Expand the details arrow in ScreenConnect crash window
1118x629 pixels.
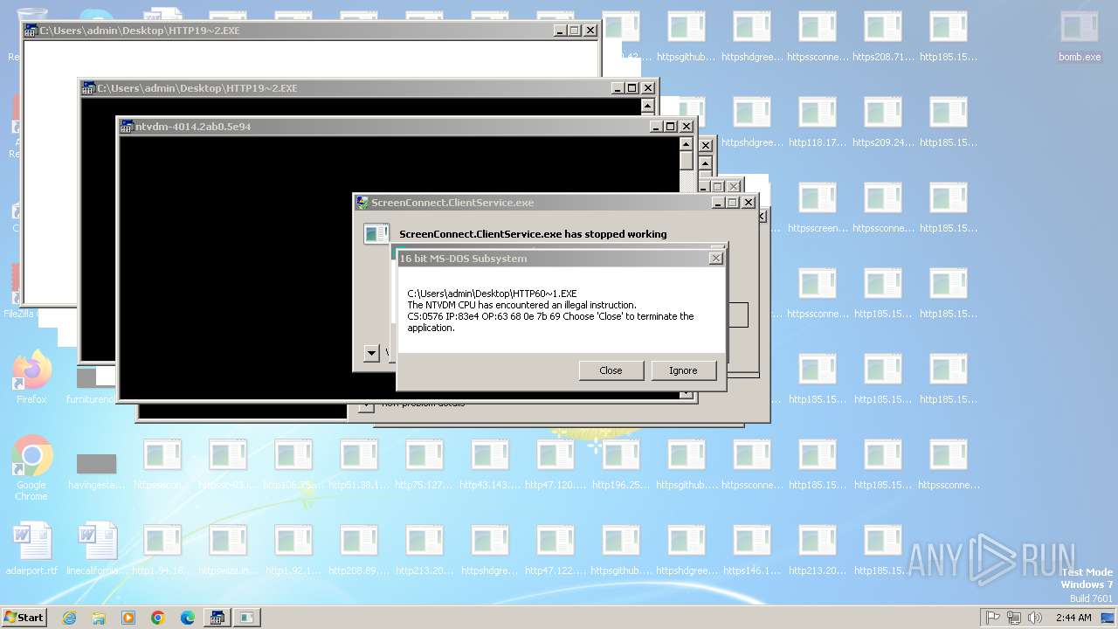click(x=371, y=353)
